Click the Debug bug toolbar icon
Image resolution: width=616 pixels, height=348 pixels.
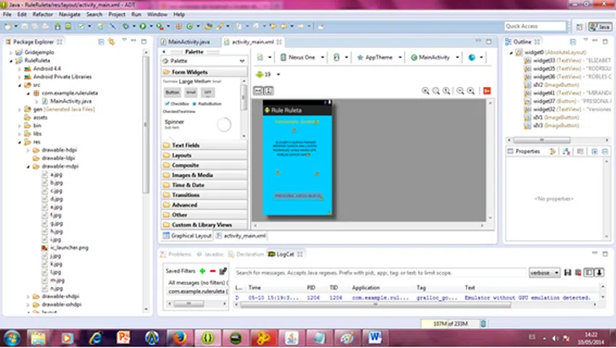click(125, 26)
